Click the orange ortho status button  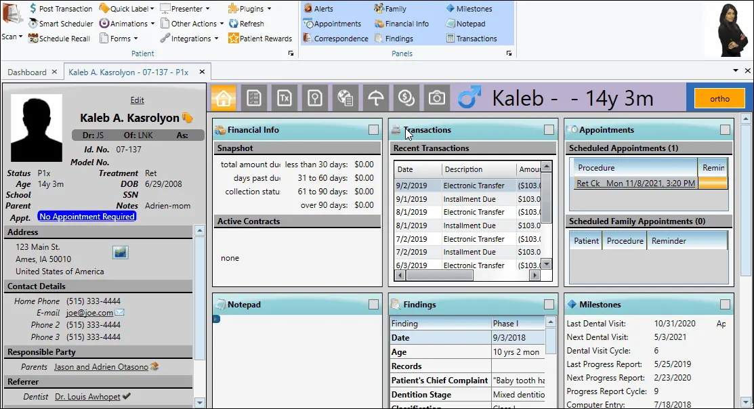click(x=719, y=98)
